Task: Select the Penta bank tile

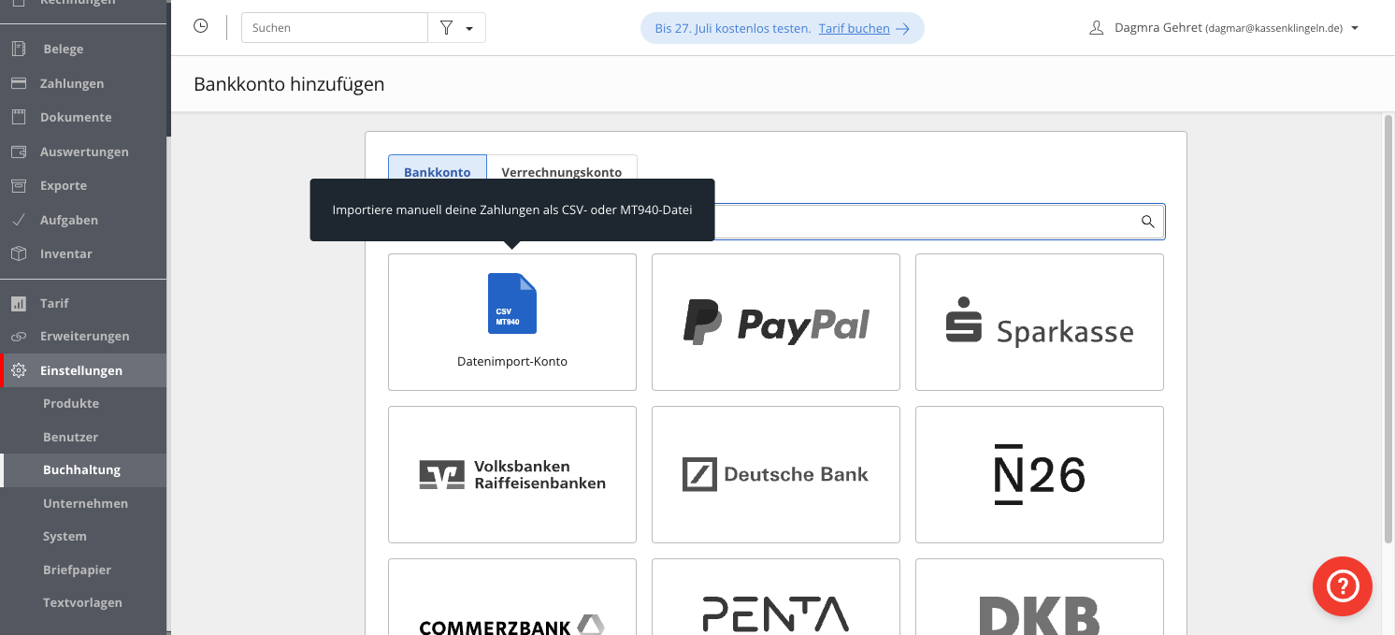Action: coord(776,598)
